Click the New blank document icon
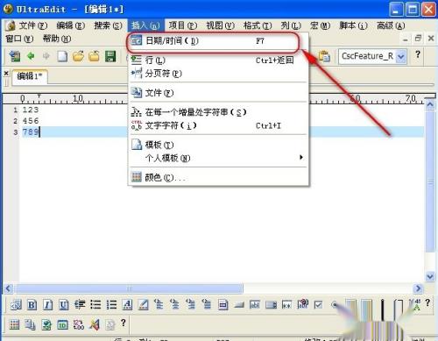The height and width of the screenshot is (341, 438). [x=62, y=56]
